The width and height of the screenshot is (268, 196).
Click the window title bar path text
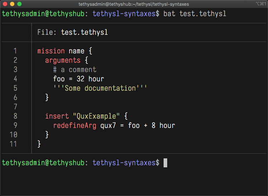[x=134, y=4]
